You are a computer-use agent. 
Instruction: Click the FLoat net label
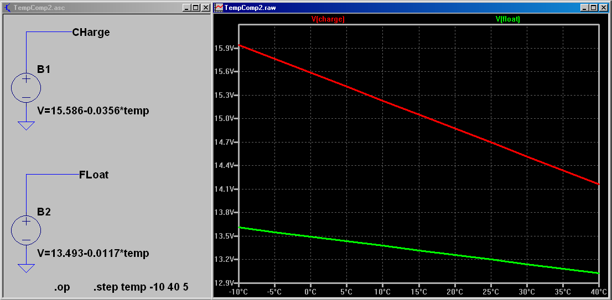coord(94,175)
